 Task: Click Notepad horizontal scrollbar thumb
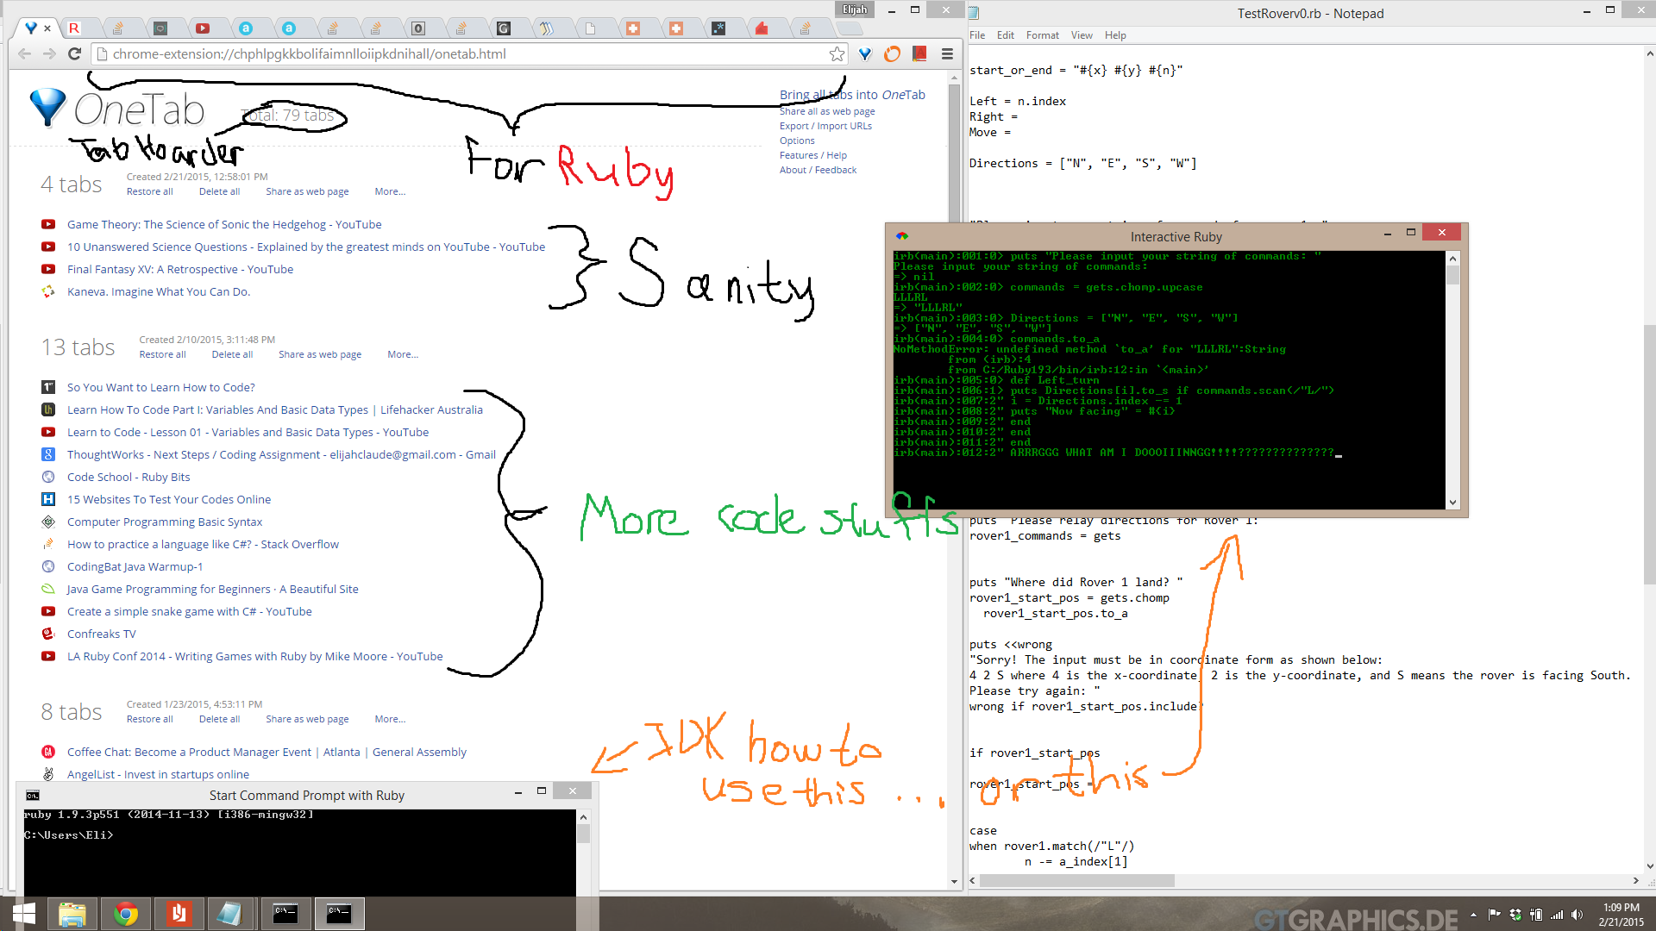(x=1076, y=881)
